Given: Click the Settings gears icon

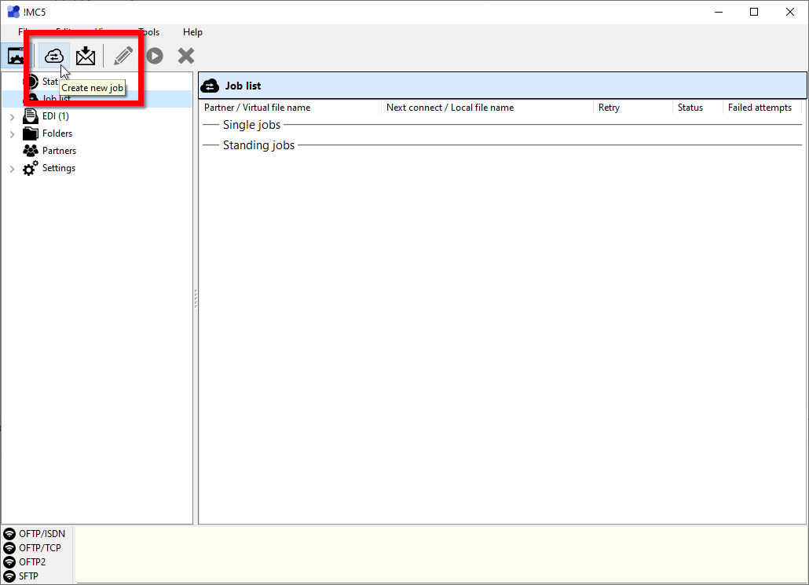Looking at the screenshot, I should 31,168.
